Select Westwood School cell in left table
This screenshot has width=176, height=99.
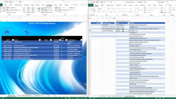(x=27, y=46)
